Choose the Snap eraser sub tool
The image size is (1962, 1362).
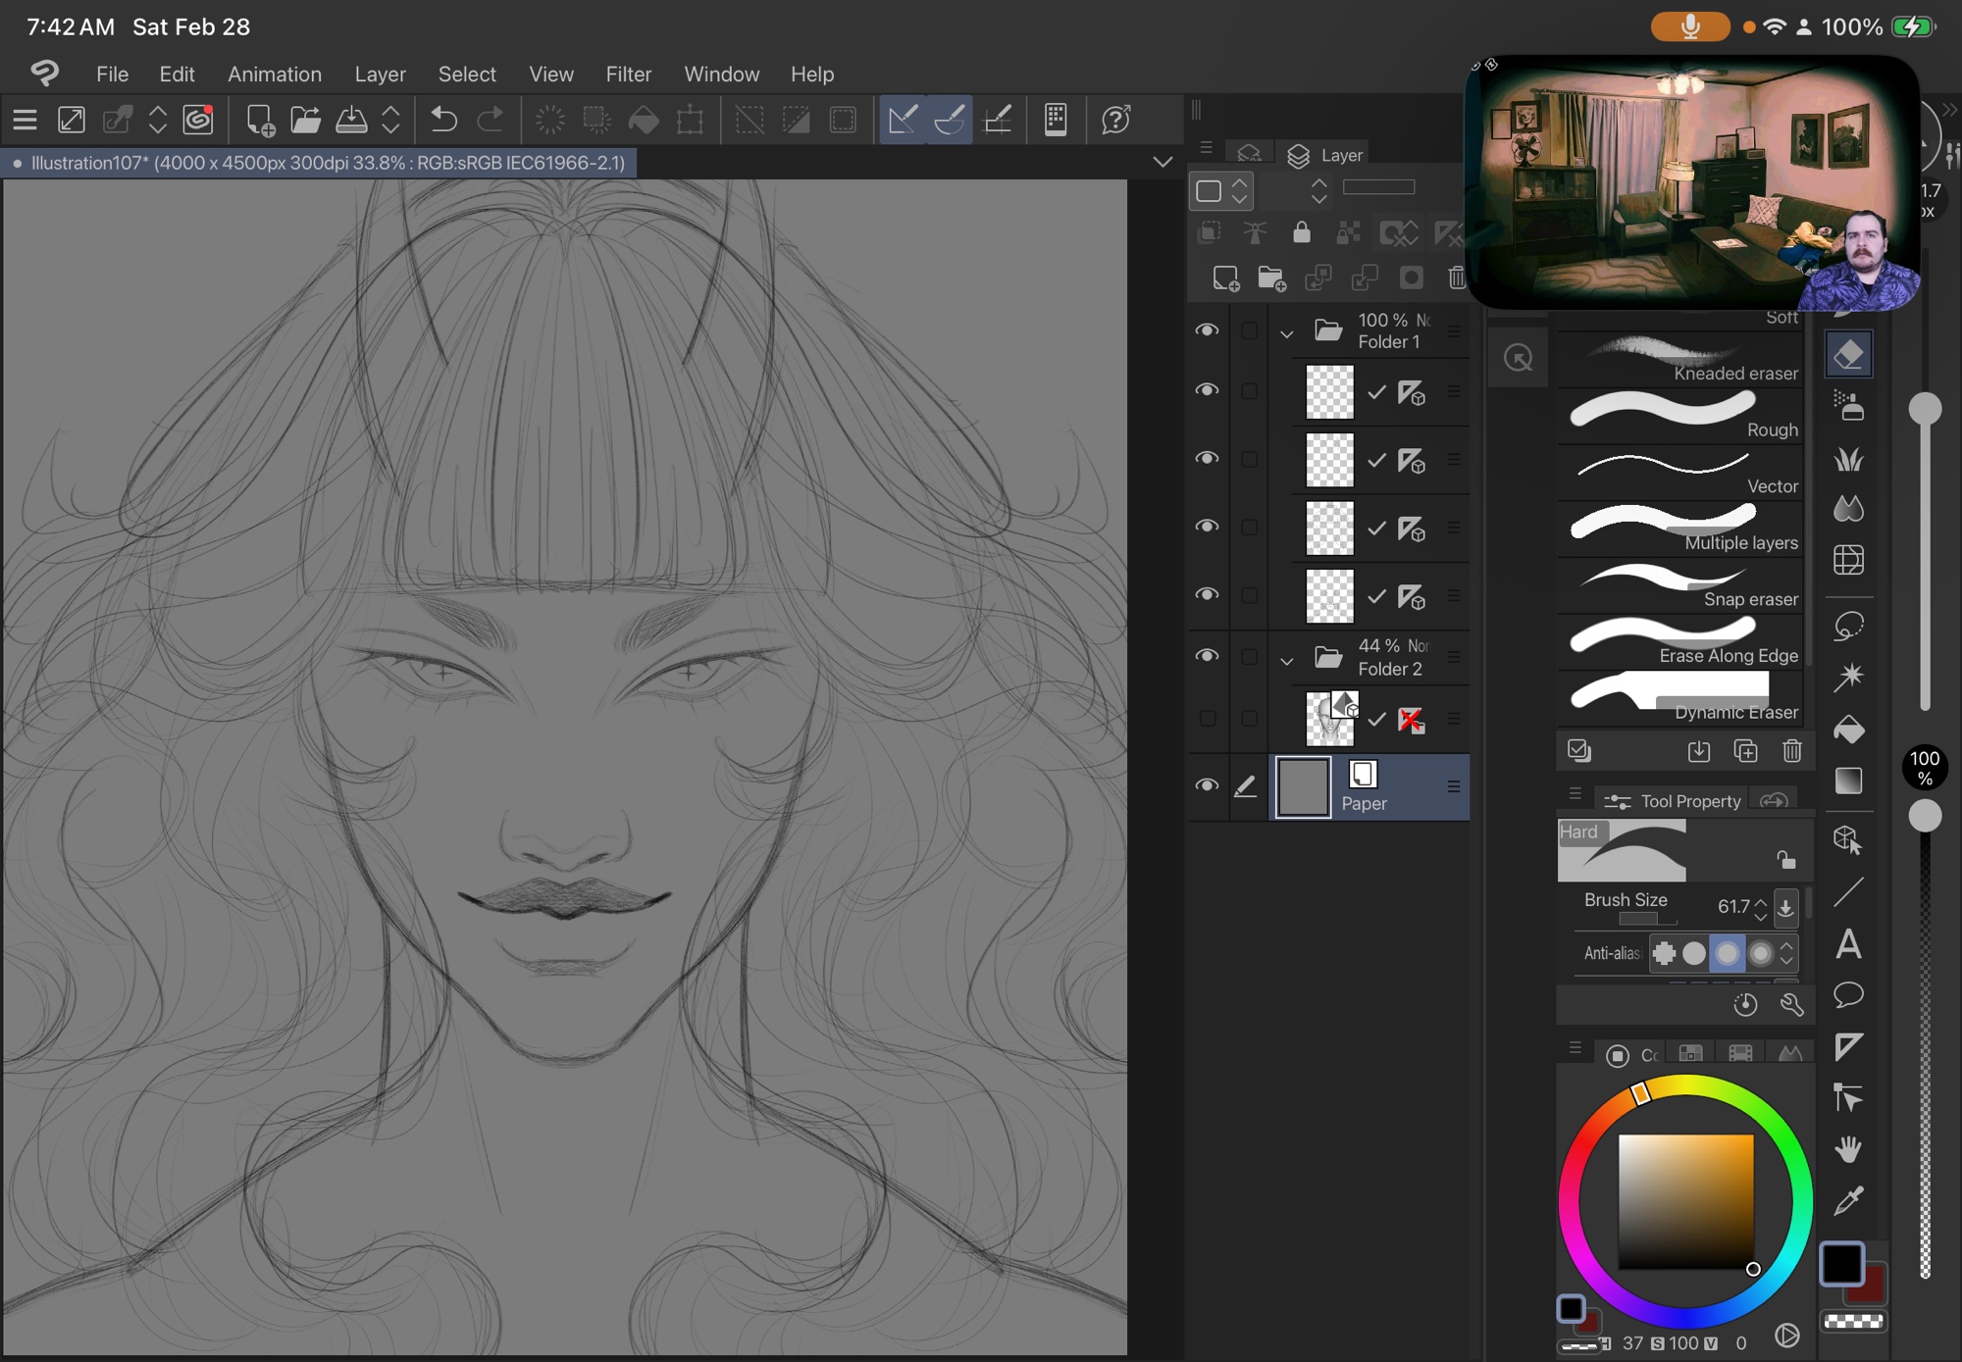1679,585
